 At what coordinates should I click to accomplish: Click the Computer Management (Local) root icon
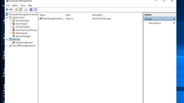pos(7,14)
